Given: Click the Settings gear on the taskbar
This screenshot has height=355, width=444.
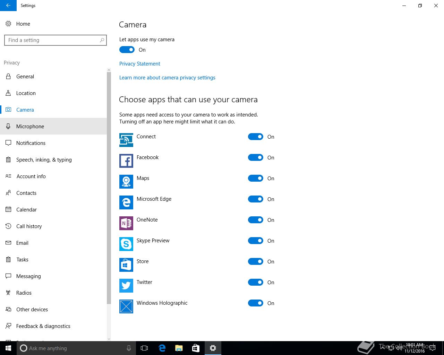Looking at the screenshot, I should 213,348.
